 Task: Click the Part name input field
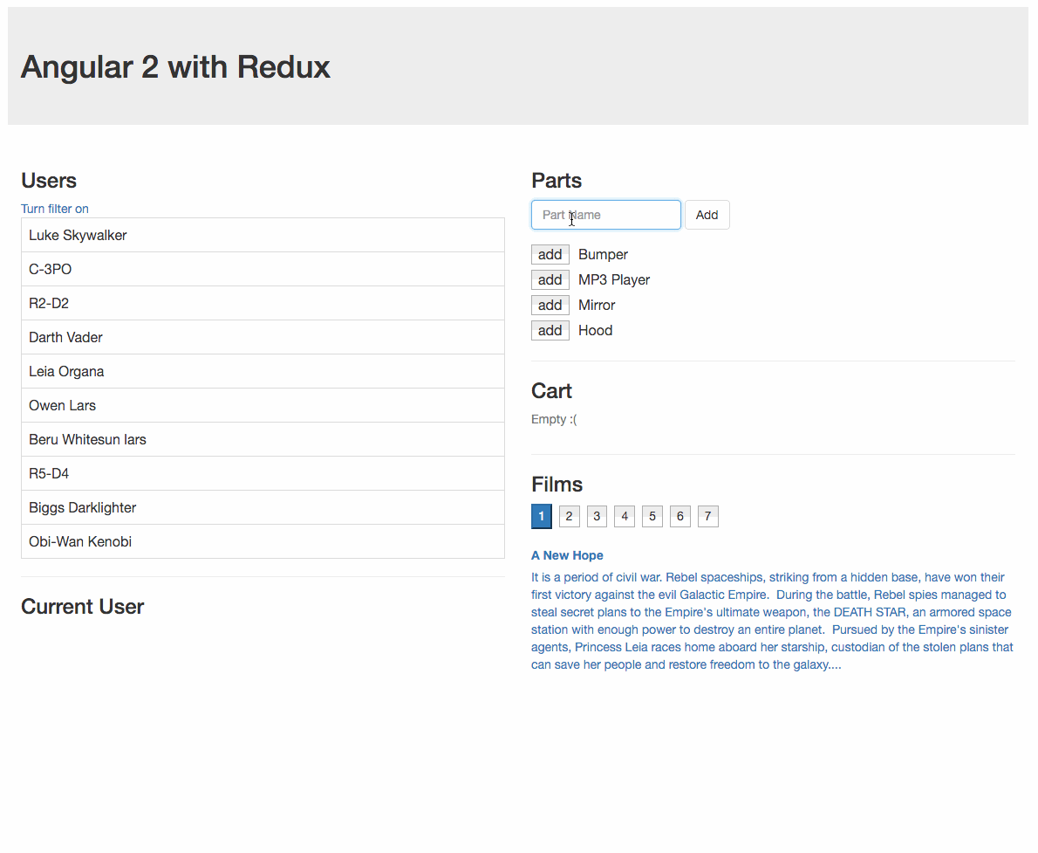[x=605, y=215]
